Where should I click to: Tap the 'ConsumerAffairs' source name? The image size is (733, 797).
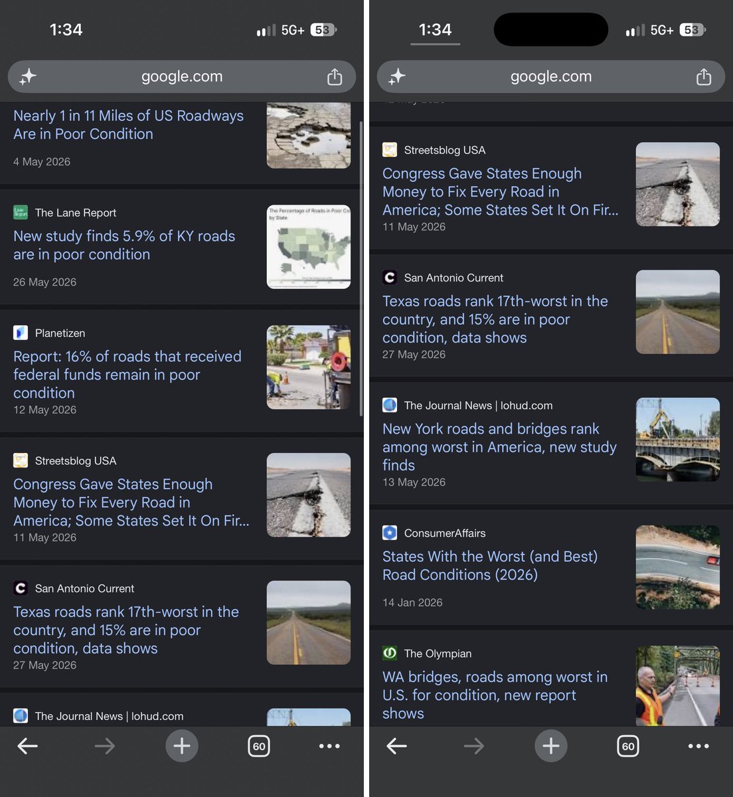(x=445, y=533)
